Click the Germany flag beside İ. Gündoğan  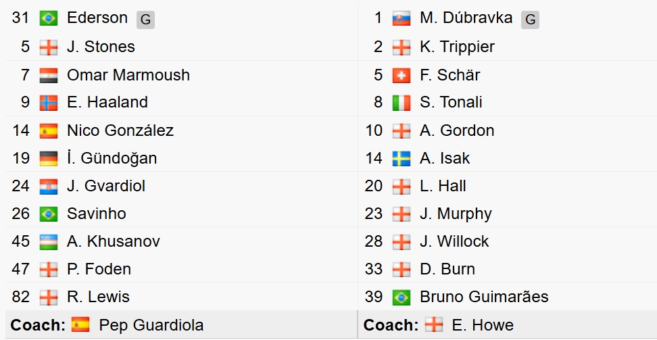pyautogui.click(x=49, y=158)
